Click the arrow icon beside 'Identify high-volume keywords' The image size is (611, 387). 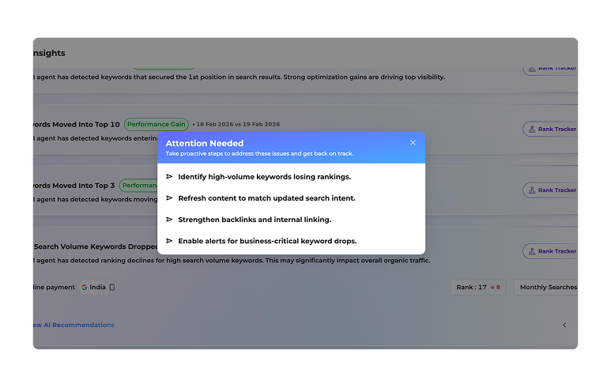tap(169, 177)
